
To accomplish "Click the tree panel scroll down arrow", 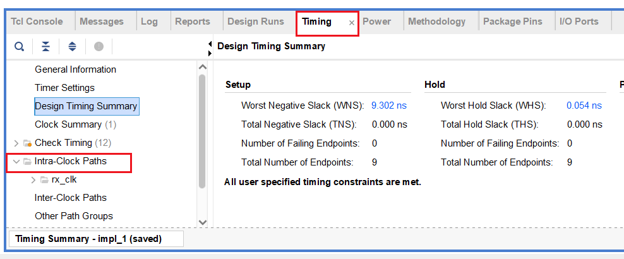I will (202, 222).
